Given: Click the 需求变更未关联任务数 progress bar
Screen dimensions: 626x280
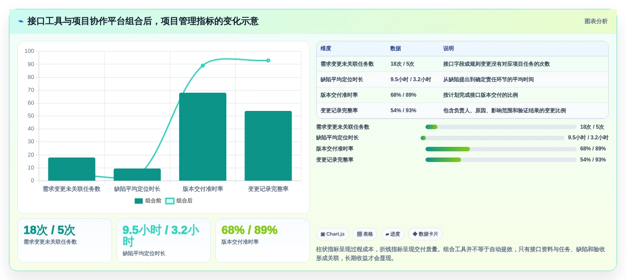Looking at the screenshot, I should click(501, 127).
